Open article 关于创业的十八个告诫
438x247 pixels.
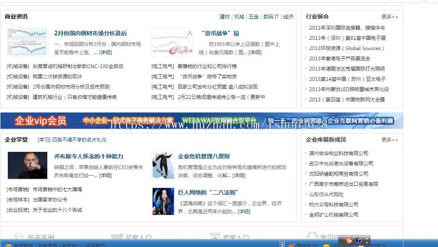(x=57, y=210)
